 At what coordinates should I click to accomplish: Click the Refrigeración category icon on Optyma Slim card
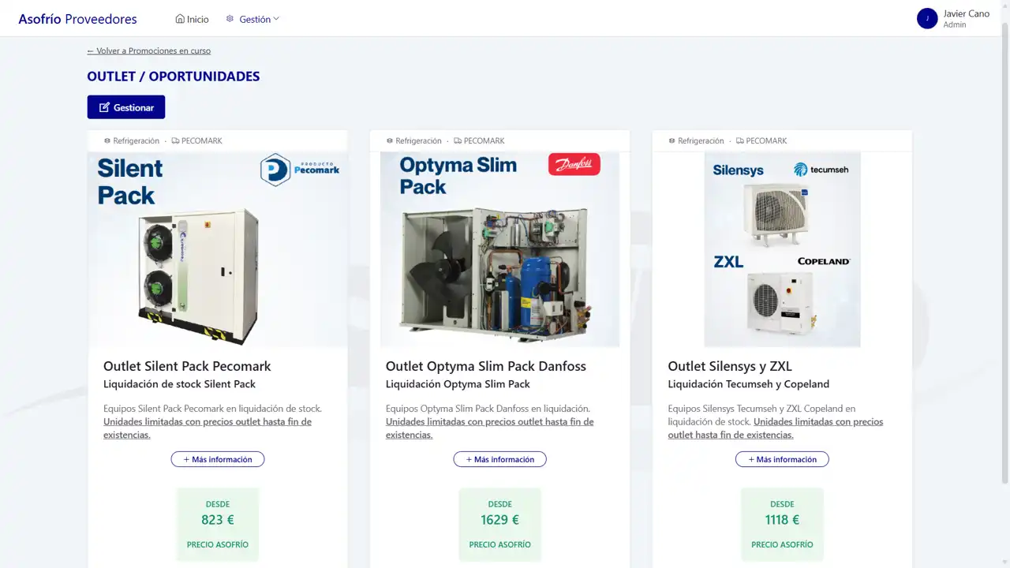pyautogui.click(x=390, y=140)
